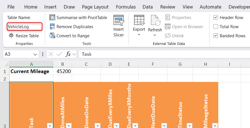Click the Table Name field showing VehicleLog

pos(25,27)
